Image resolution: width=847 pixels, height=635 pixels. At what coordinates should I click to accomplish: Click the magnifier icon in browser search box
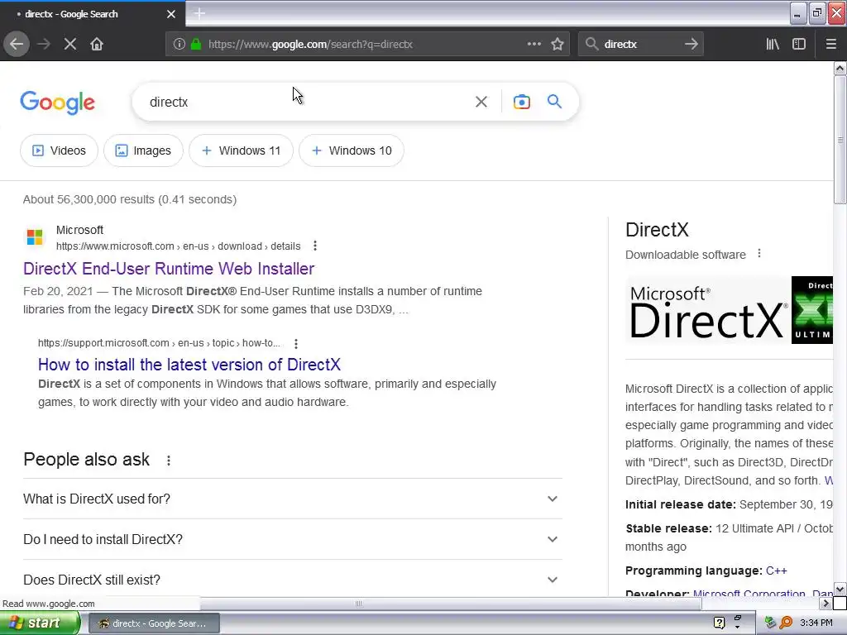coord(591,44)
